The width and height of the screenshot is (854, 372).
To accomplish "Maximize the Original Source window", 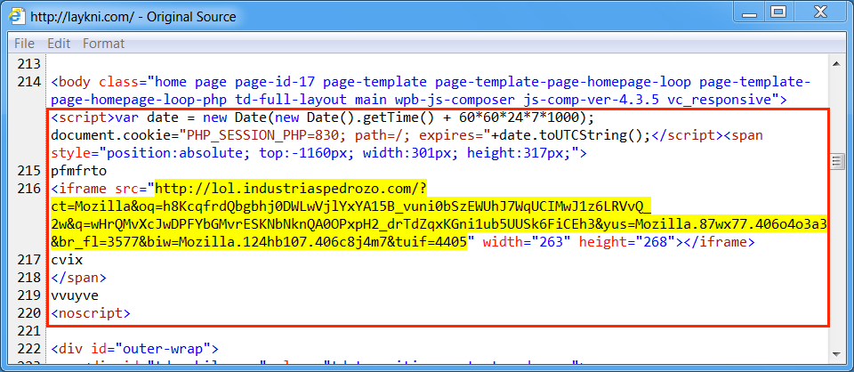I will pyautogui.click(x=778, y=13).
